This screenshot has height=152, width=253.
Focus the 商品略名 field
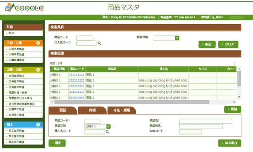tap(201, 127)
